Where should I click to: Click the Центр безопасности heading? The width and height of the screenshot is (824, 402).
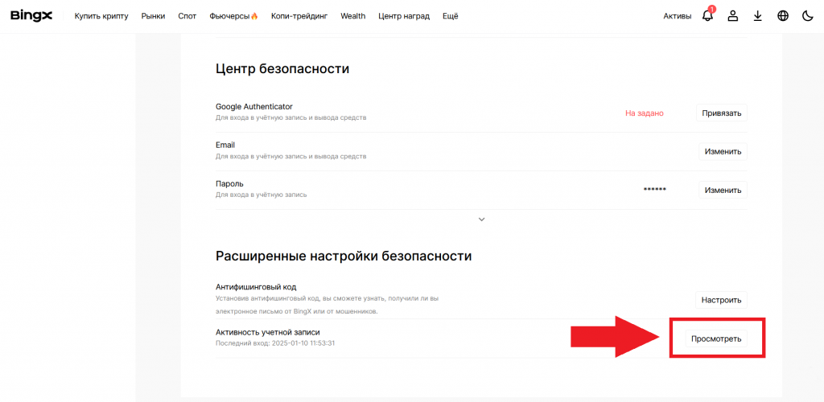tap(282, 69)
